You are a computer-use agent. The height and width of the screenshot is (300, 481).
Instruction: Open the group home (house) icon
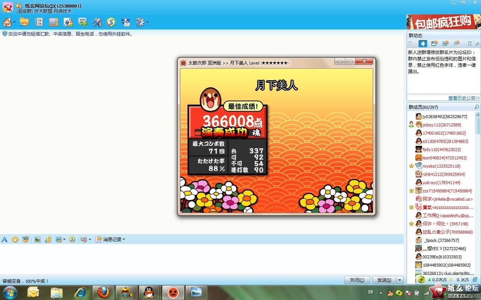tap(7, 22)
